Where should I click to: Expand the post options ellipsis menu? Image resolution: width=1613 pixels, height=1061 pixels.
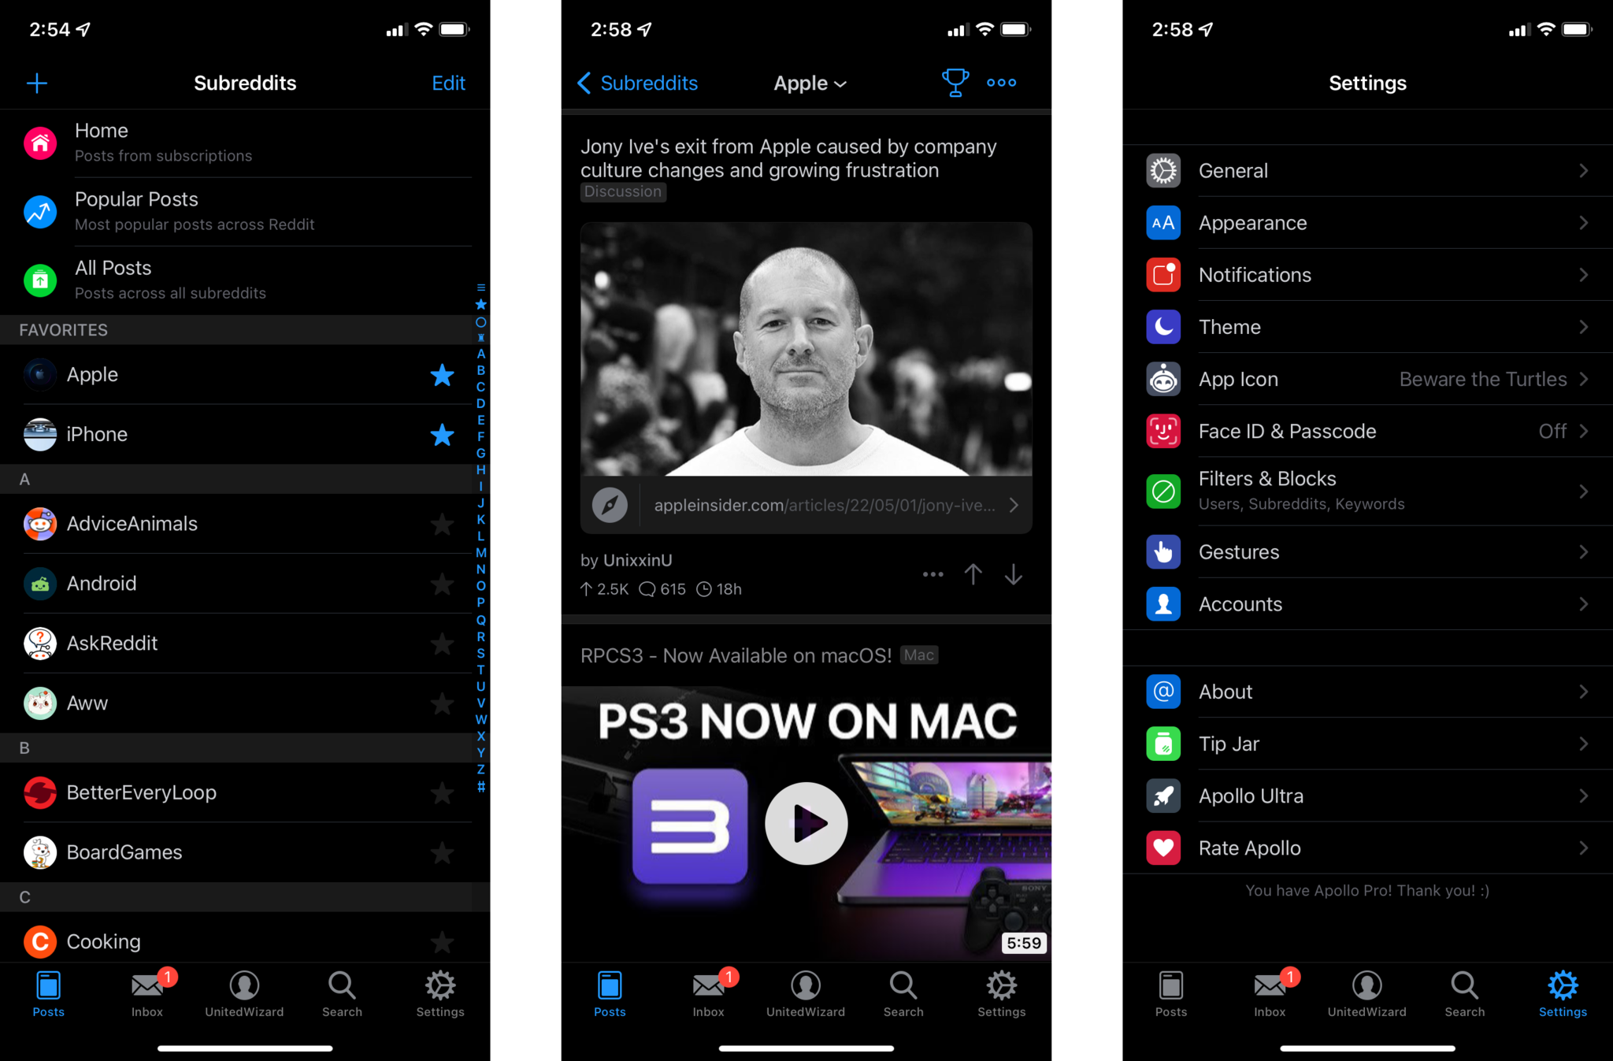coord(933,574)
